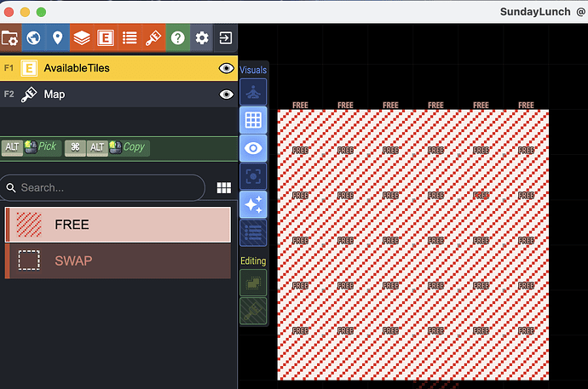The width and height of the screenshot is (588, 389).
Task: Click the Search input field
Action: 107,187
